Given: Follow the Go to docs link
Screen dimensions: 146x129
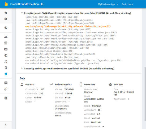Looking at the screenshot, I should (x=127, y=4).
